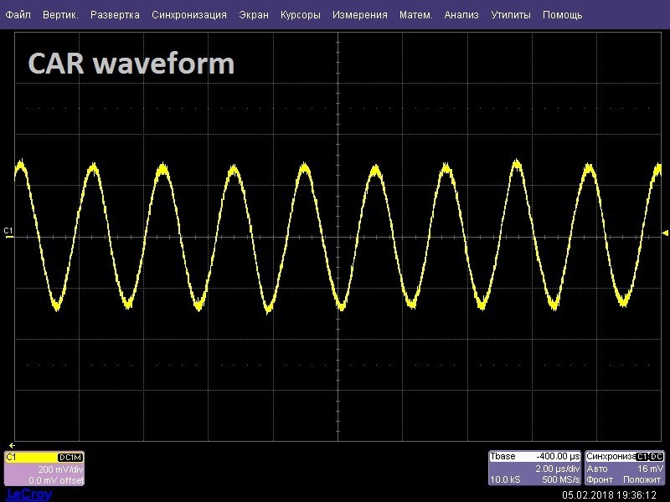This screenshot has height=502, width=670.
Task: Open the Курсоры menu
Action: (x=301, y=15)
